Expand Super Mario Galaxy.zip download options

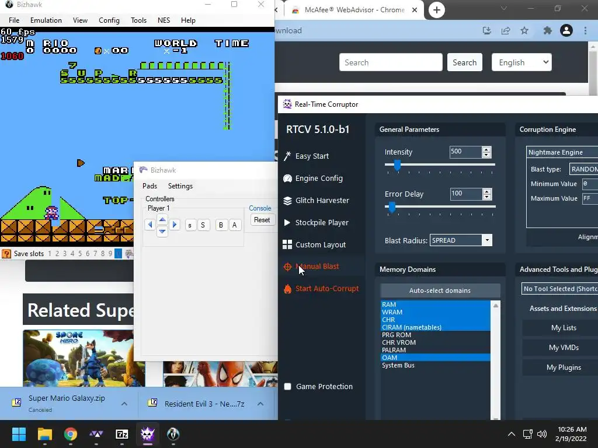[x=124, y=404]
